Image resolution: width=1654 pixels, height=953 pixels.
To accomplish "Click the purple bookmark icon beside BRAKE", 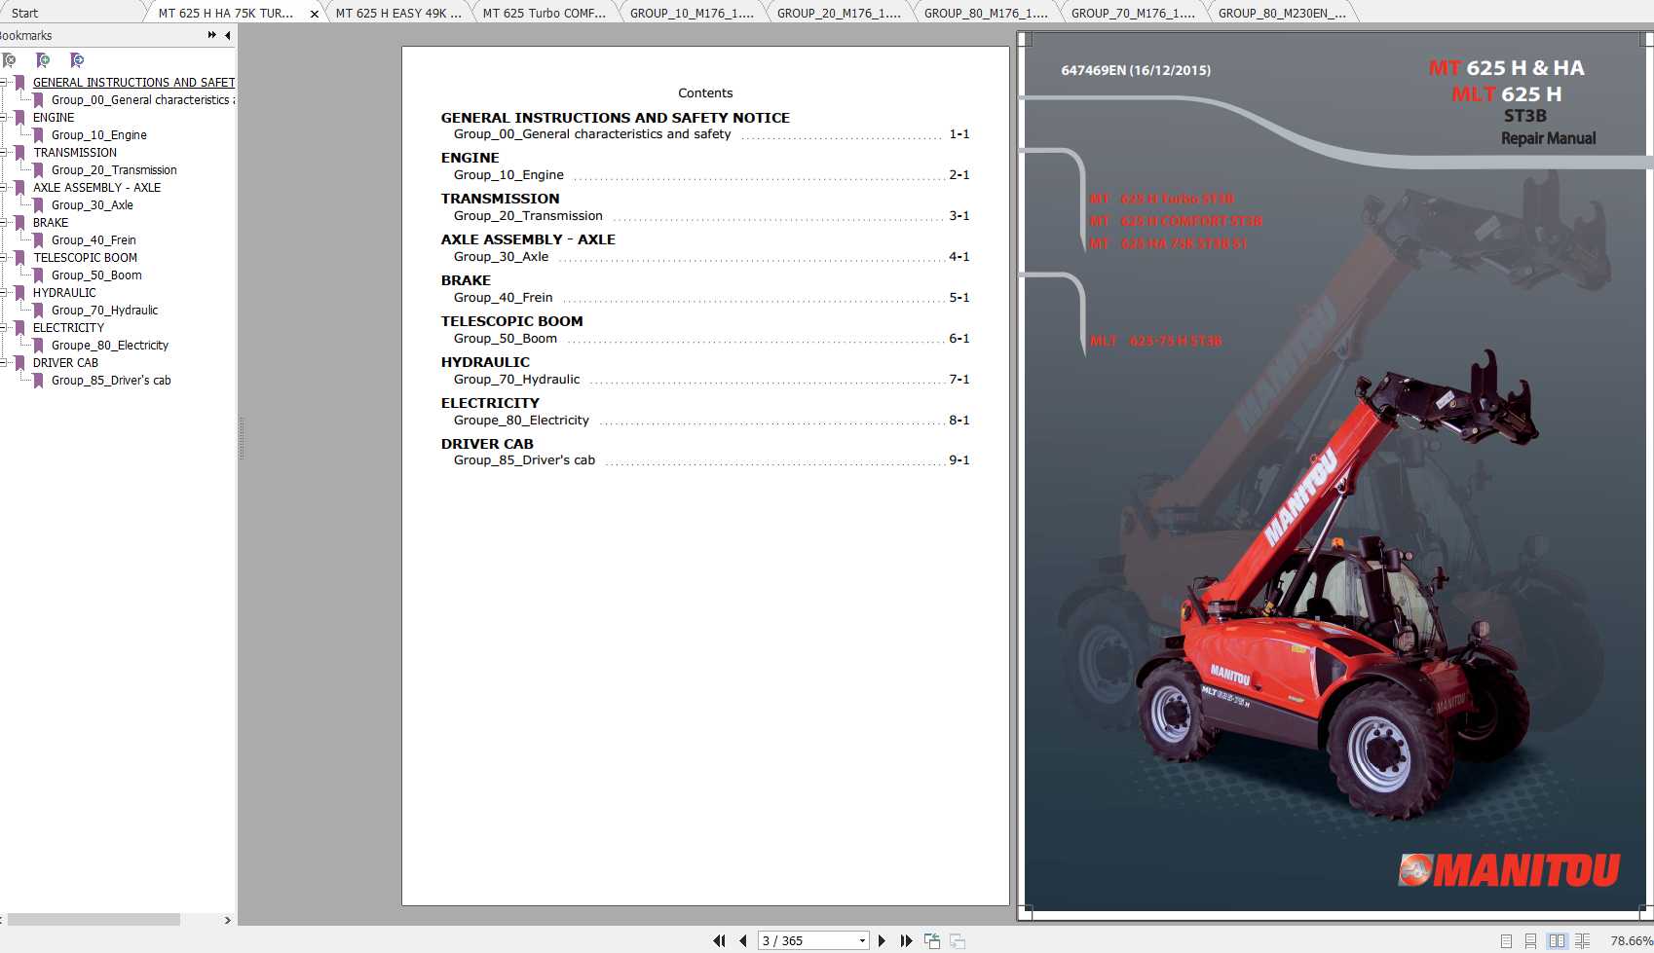I will tap(19, 223).
